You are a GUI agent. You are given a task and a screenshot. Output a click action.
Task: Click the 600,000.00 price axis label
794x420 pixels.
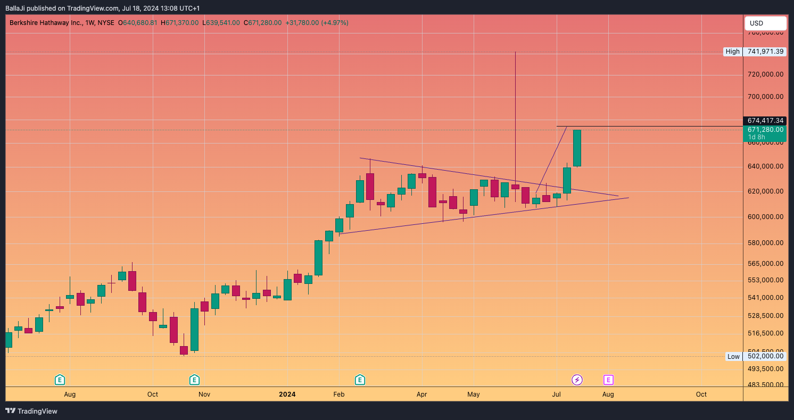pos(765,217)
